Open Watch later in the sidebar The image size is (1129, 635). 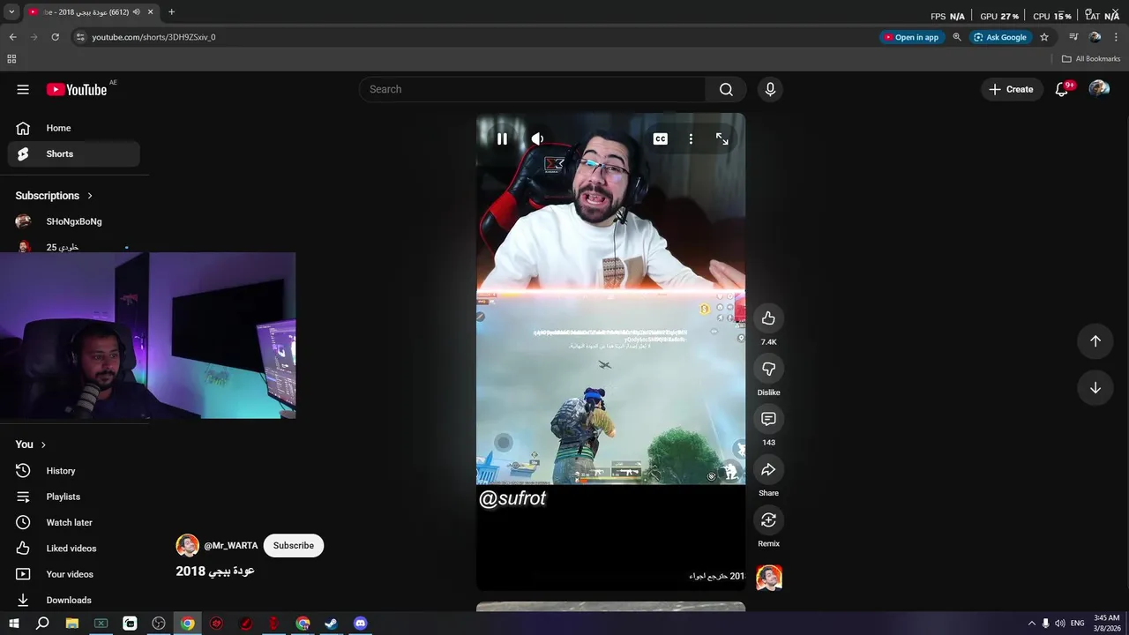click(74, 522)
